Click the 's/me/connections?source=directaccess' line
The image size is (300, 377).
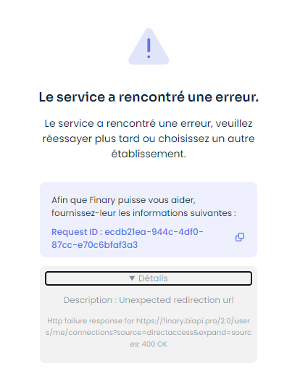[x=149, y=333]
